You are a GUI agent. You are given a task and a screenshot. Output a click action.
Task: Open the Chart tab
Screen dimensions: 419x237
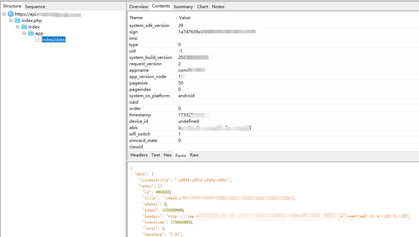(x=202, y=7)
